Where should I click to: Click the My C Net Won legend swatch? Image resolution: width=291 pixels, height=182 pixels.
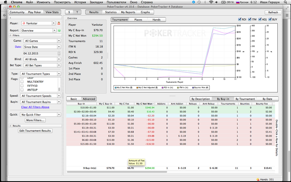click(x=115, y=88)
